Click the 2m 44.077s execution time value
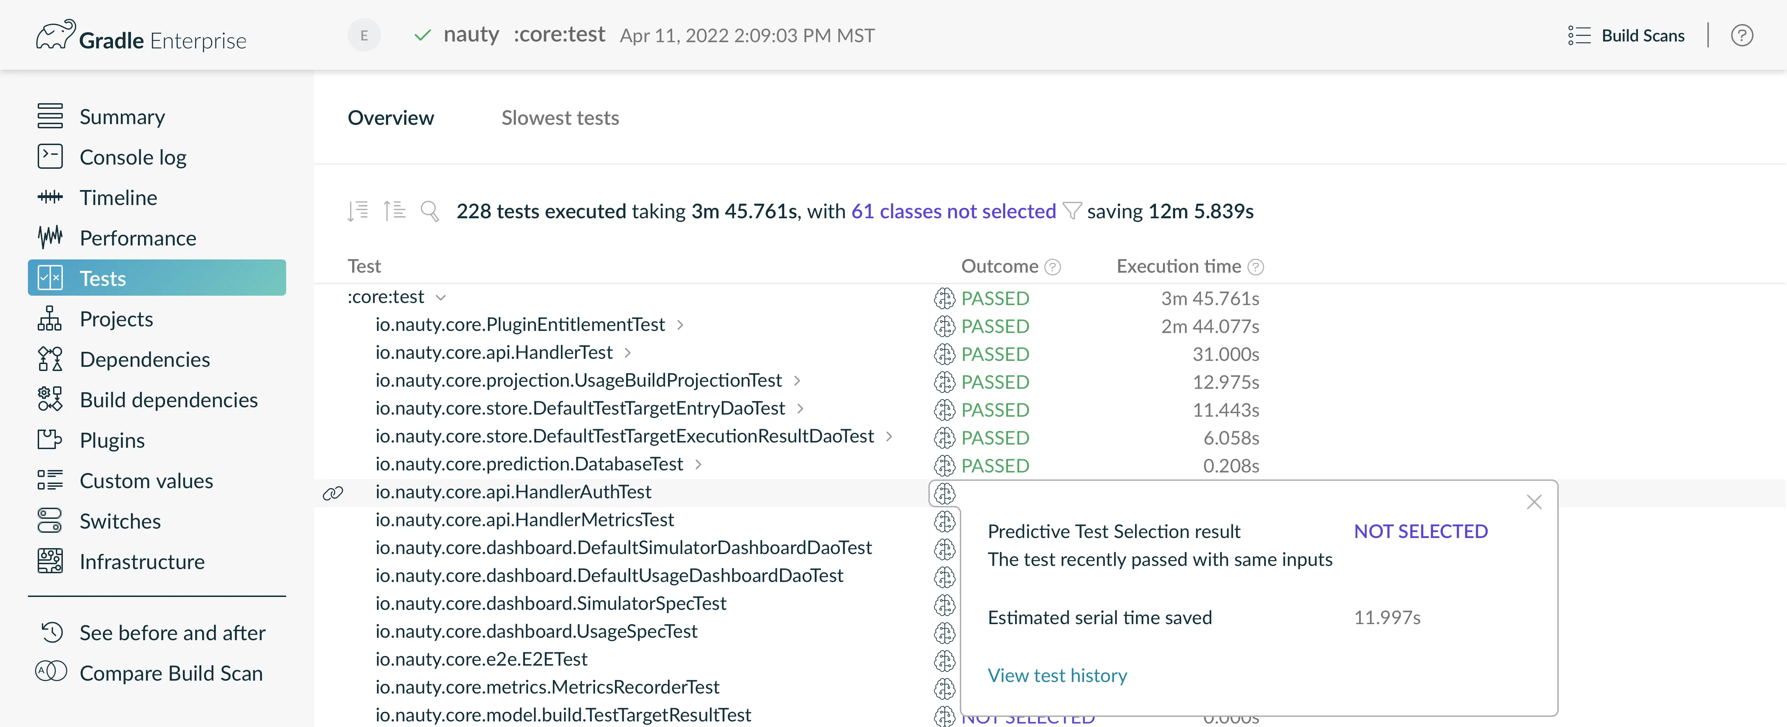 [1210, 326]
